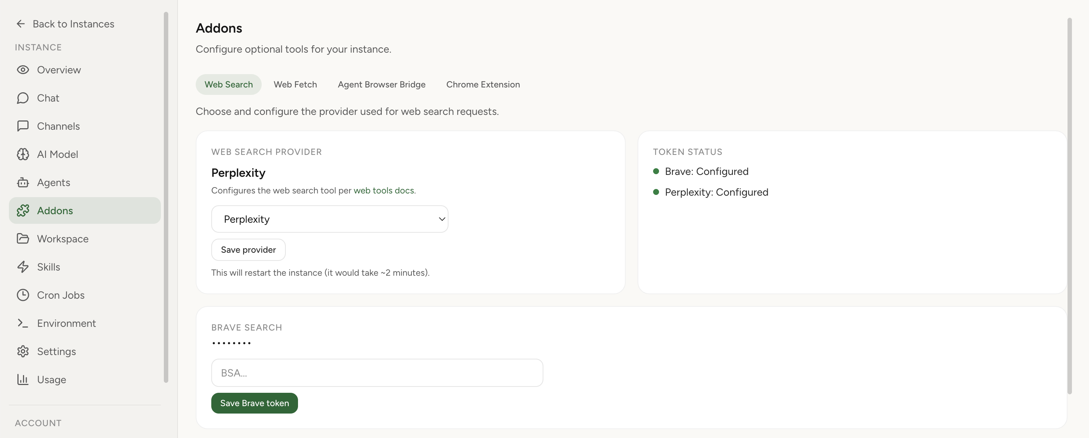Open Channels via its speech icon
This screenshot has width=1089, height=438.
click(23, 126)
